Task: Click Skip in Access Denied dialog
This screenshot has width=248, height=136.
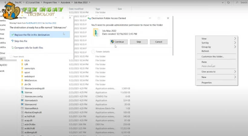Action: 139,42
